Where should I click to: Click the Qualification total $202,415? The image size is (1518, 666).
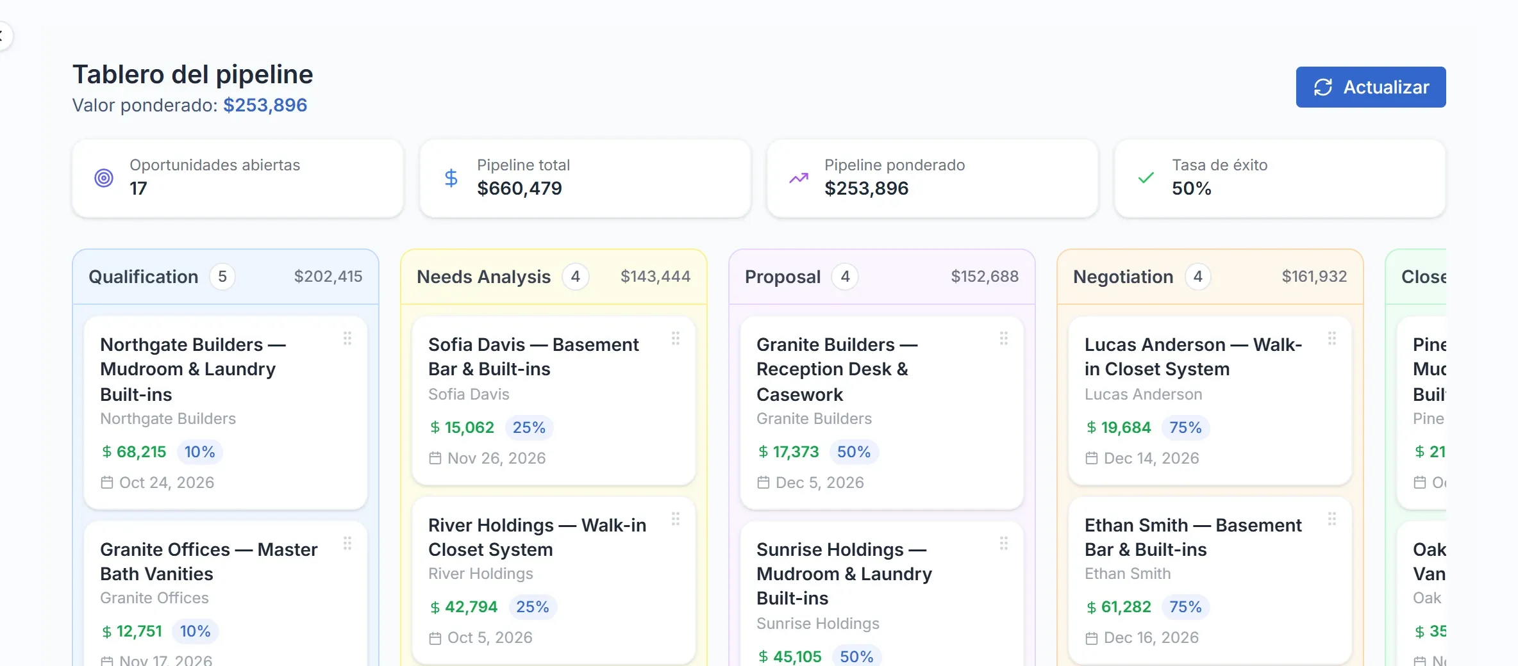(x=328, y=277)
